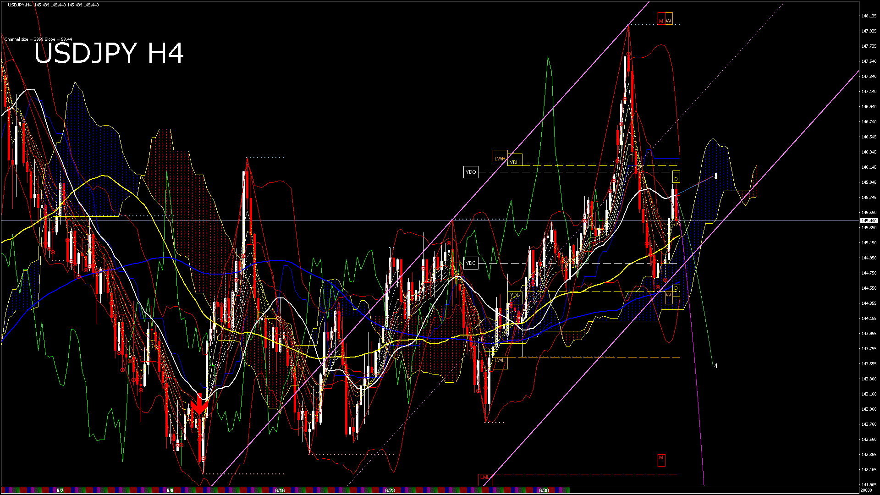Select the 6/30 date on time axis
880x495 pixels.
click(544, 490)
